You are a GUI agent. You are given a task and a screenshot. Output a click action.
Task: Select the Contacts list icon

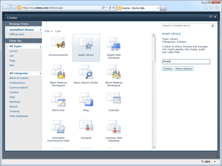[x=86, y=125]
